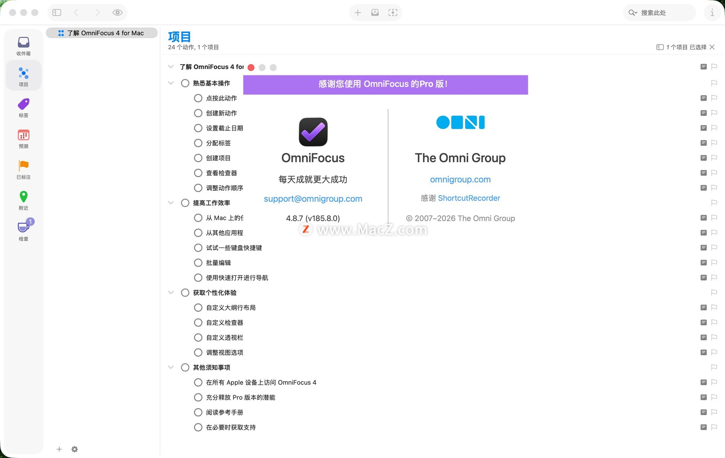Collapse the 熟悉基本操作 group

coord(171,83)
